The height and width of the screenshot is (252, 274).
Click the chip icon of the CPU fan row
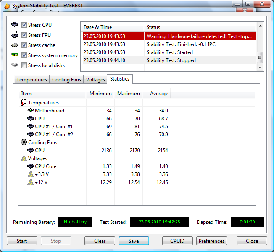(x=31, y=150)
